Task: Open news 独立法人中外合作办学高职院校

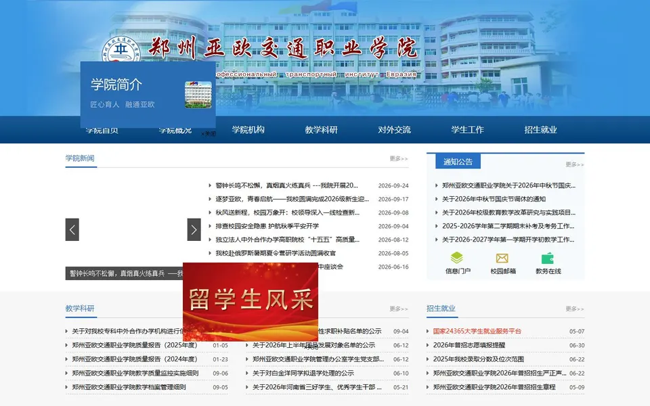Action: click(x=287, y=240)
